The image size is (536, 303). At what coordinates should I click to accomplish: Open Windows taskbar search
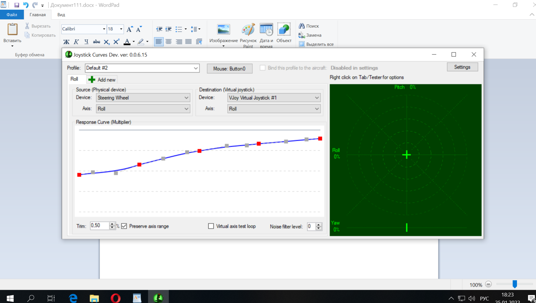(31, 298)
